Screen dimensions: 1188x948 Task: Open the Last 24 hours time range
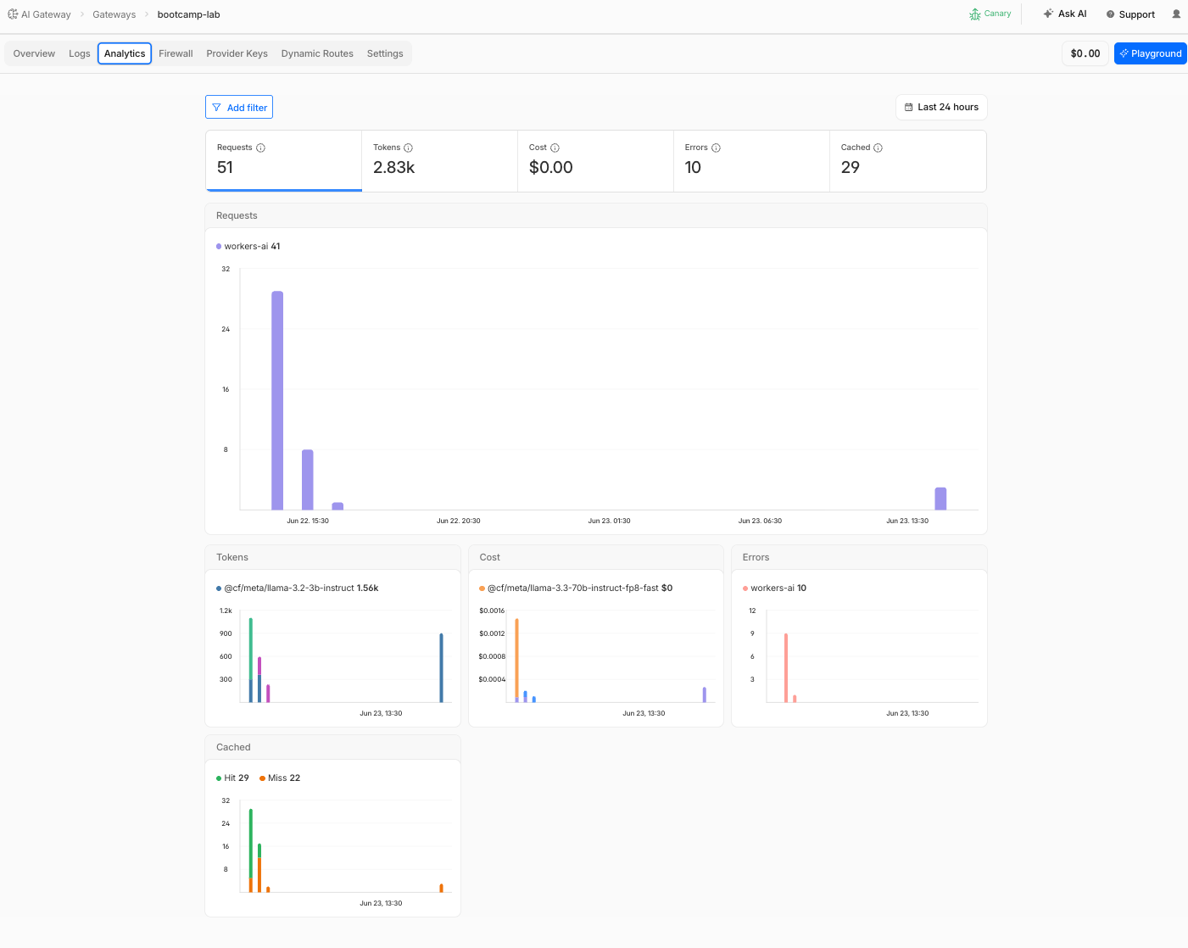coord(941,108)
